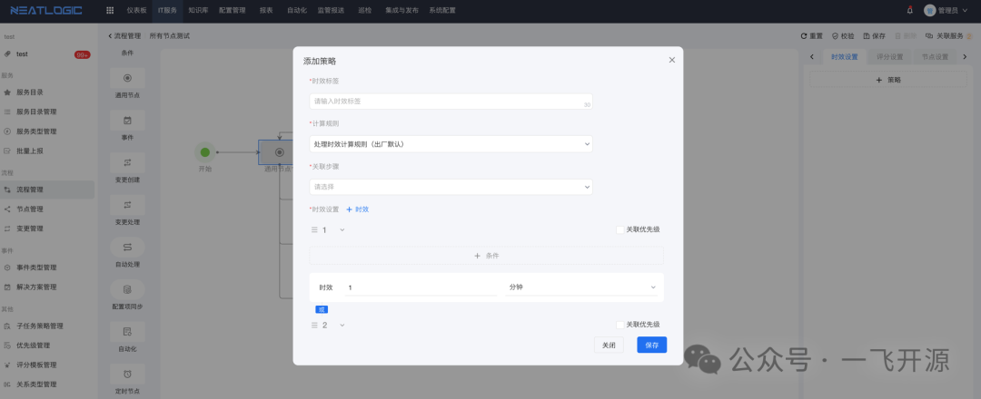This screenshot has height=399, width=981.
Task: Select the 配置项同步 node icon
Action: [128, 289]
